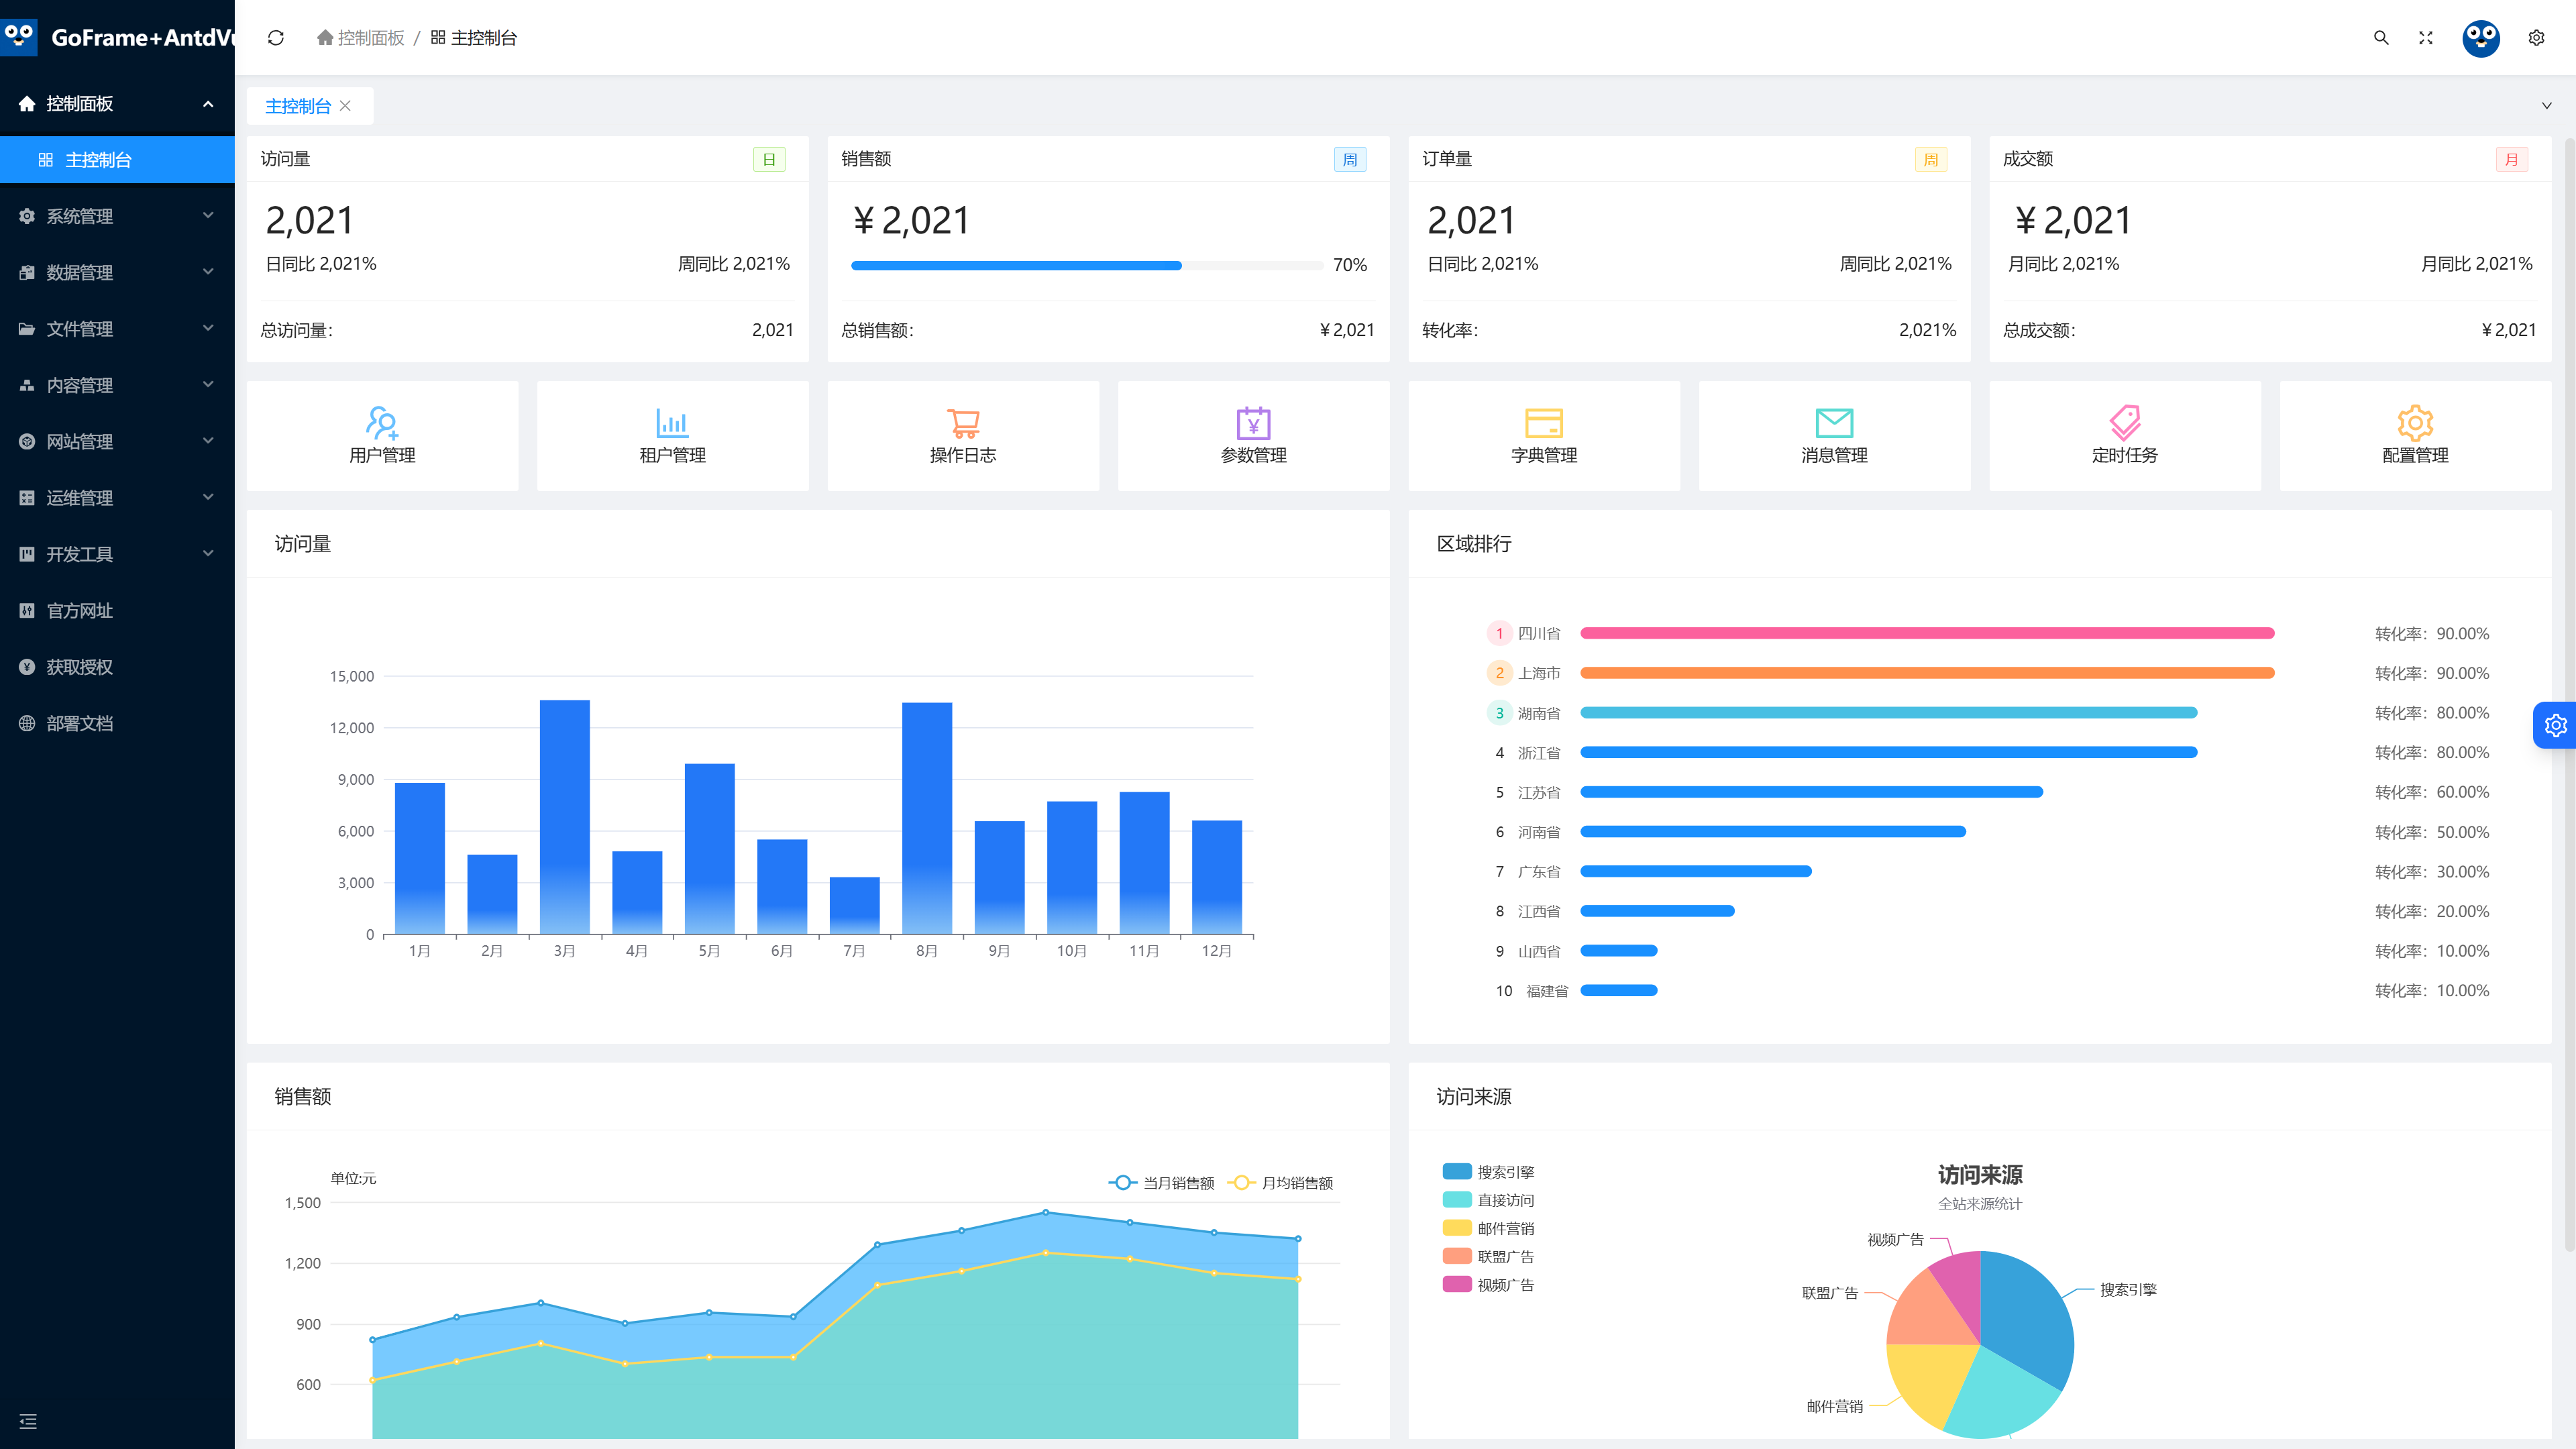Open the 官方网址 sidebar link
This screenshot has width=2576, height=1449.
click(x=117, y=610)
